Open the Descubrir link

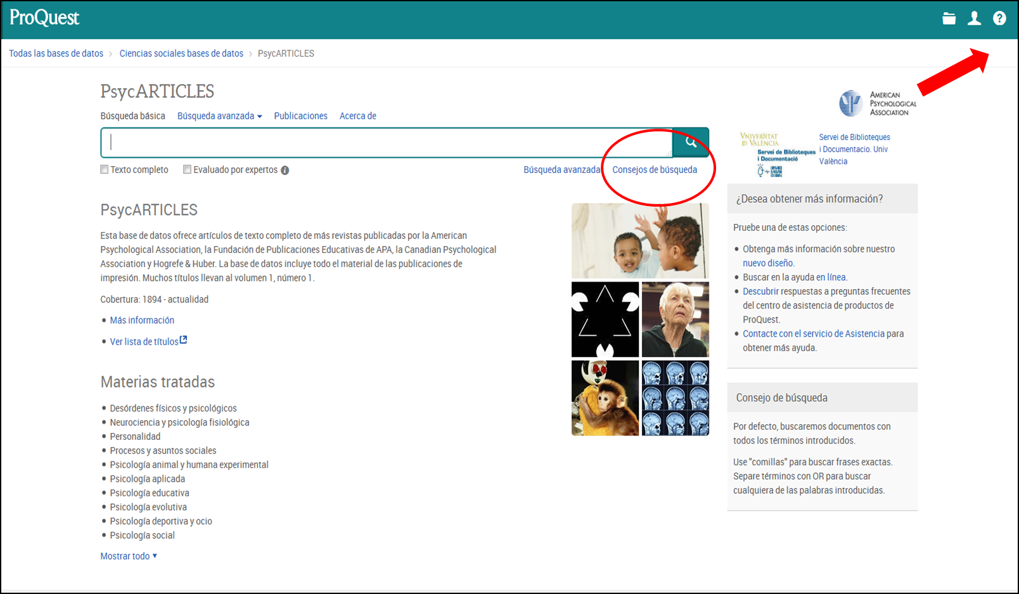pos(760,292)
